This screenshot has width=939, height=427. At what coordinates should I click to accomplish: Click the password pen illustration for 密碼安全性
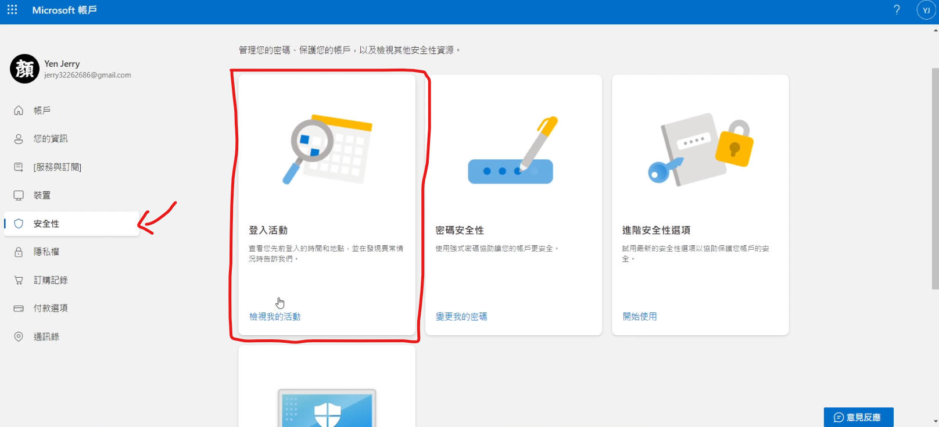[x=511, y=150]
